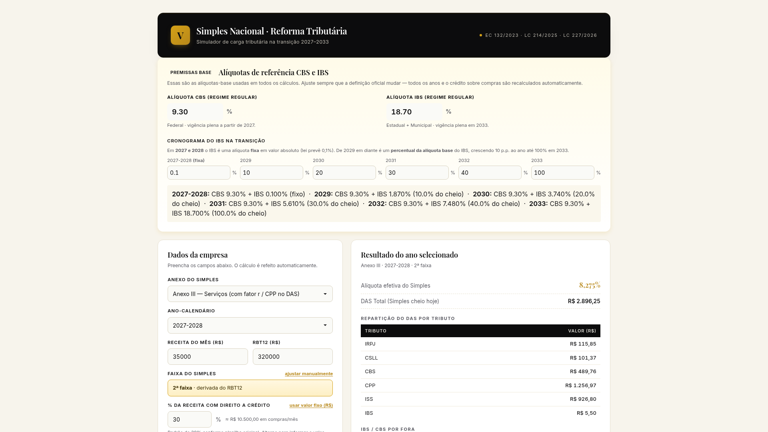Click the CPP value R$ 1.256,97
The height and width of the screenshot is (432, 768).
click(580, 386)
